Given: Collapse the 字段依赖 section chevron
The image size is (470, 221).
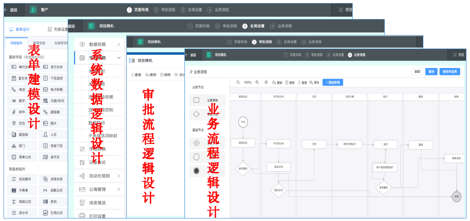Looking at the screenshot, I should pyautogui.click(x=119, y=57).
